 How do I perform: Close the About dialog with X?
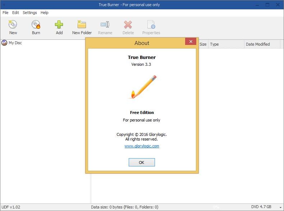click(191, 41)
